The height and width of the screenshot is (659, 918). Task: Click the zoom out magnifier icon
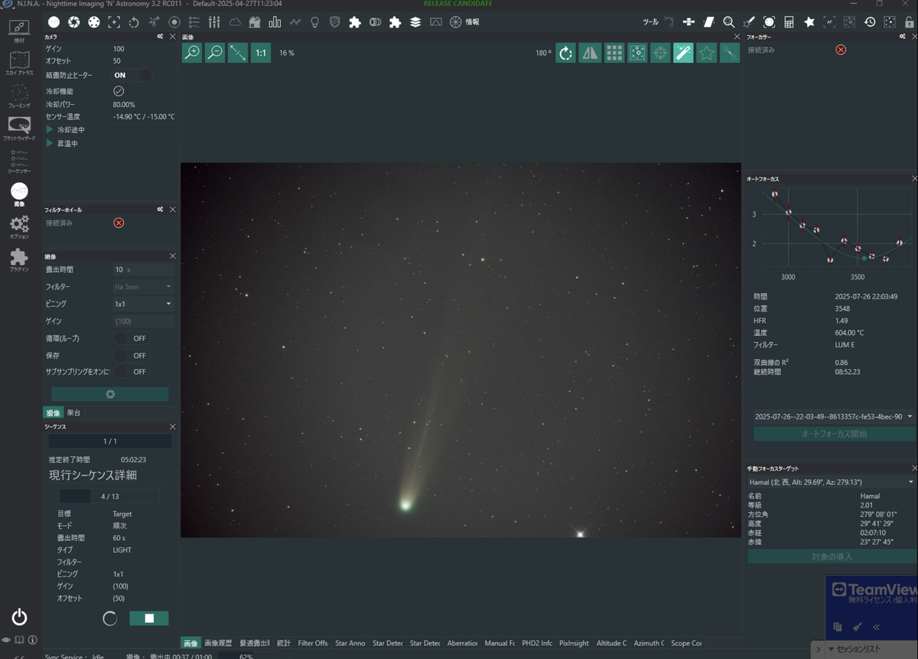(215, 53)
